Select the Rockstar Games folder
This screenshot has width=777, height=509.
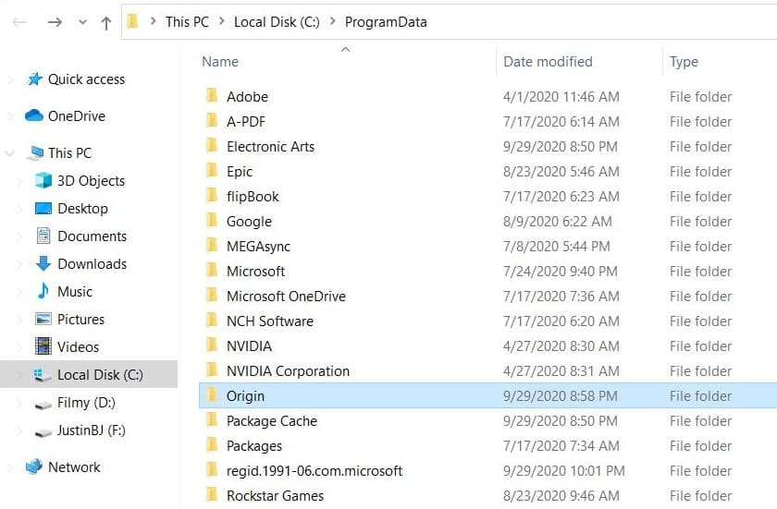(275, 496)
